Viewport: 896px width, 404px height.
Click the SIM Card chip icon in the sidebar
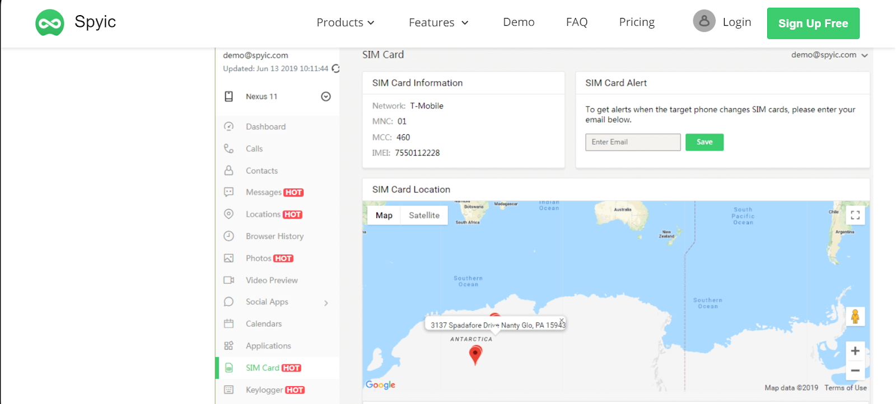228,368
